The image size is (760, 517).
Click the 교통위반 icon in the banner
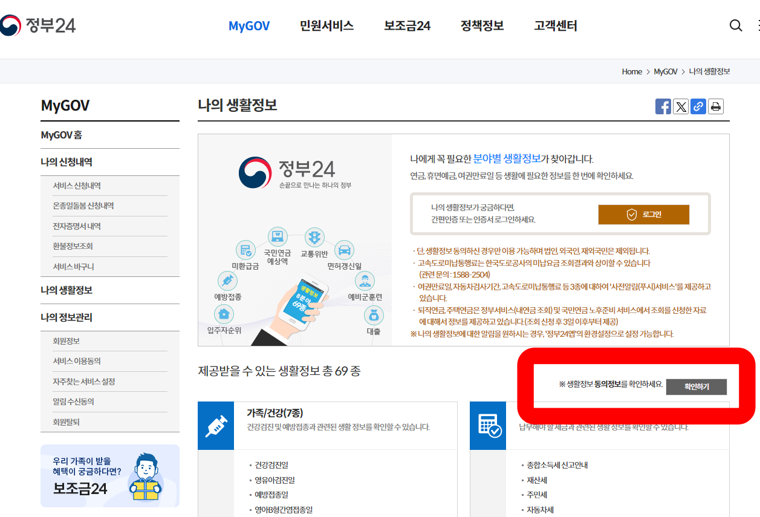coord(314,238)
